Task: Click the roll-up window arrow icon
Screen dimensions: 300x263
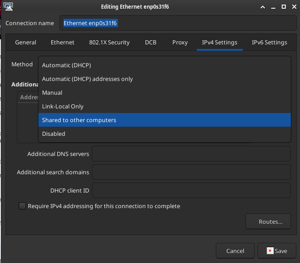Action: point(262,7)
